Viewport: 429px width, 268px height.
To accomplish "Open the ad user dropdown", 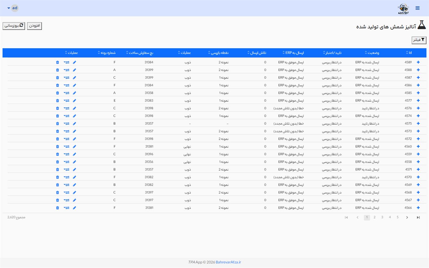I will [x=13, y=8].
